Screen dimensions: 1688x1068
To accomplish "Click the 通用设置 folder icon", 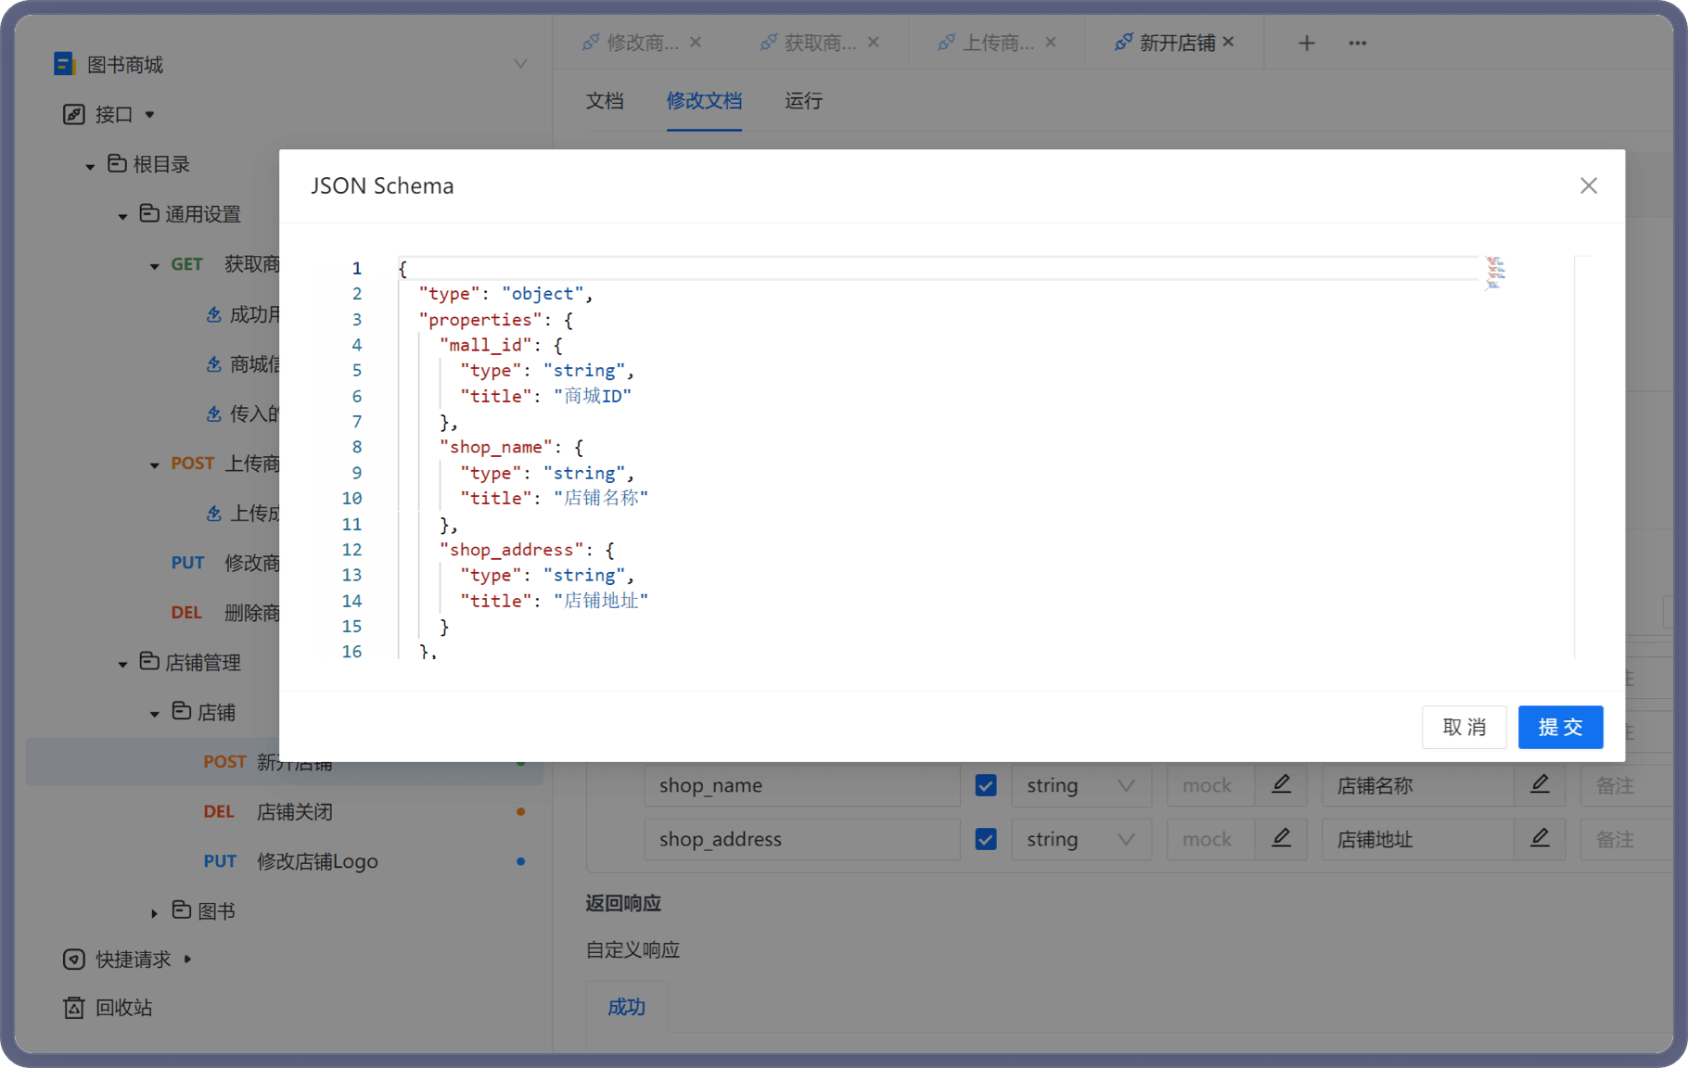I will (149, 214).
